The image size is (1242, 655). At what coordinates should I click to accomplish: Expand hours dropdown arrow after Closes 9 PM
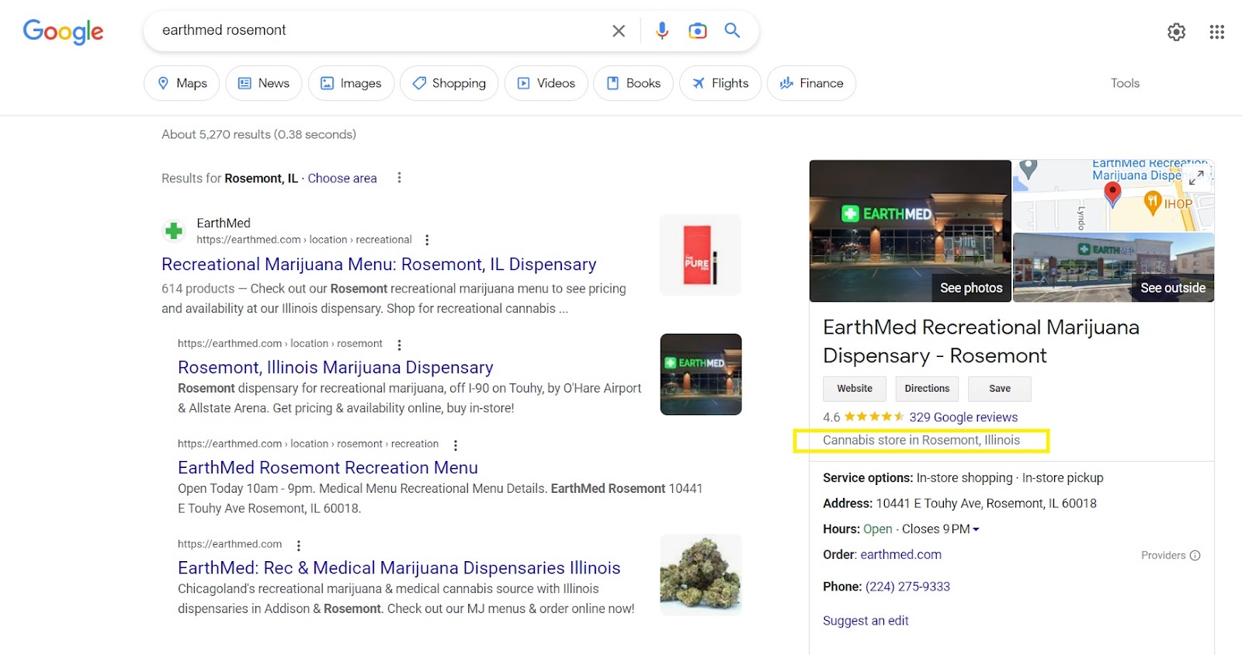click(x=976, y=529)
